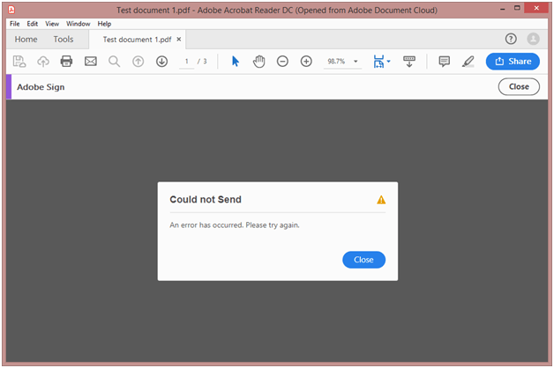The width and height of the screenshot is (554, 368).
Task: Click the Read mode scrolling icon
Action: click(x=409, y=62)
